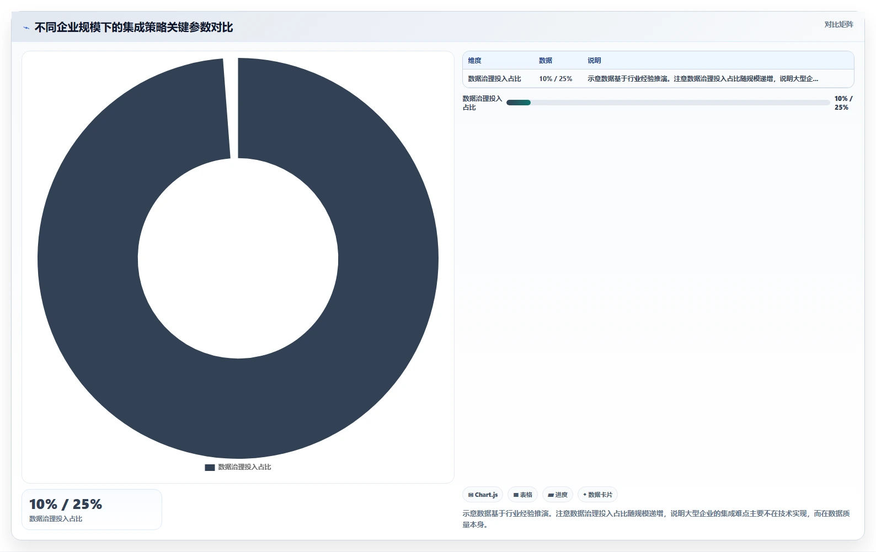Click the 数据治理投入占比 progress bar
The height and width of the screenshot is (552, 876).
click(668, 103)
